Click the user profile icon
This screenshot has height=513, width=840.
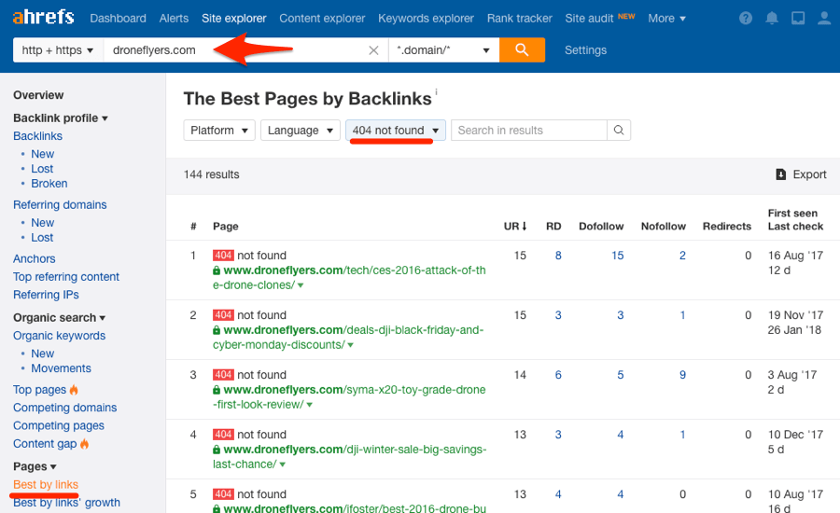(x=824, y=19)
